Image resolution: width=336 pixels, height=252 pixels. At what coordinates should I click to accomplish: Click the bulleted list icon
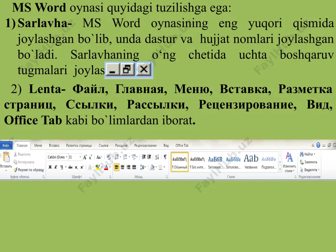pos(117,157)
